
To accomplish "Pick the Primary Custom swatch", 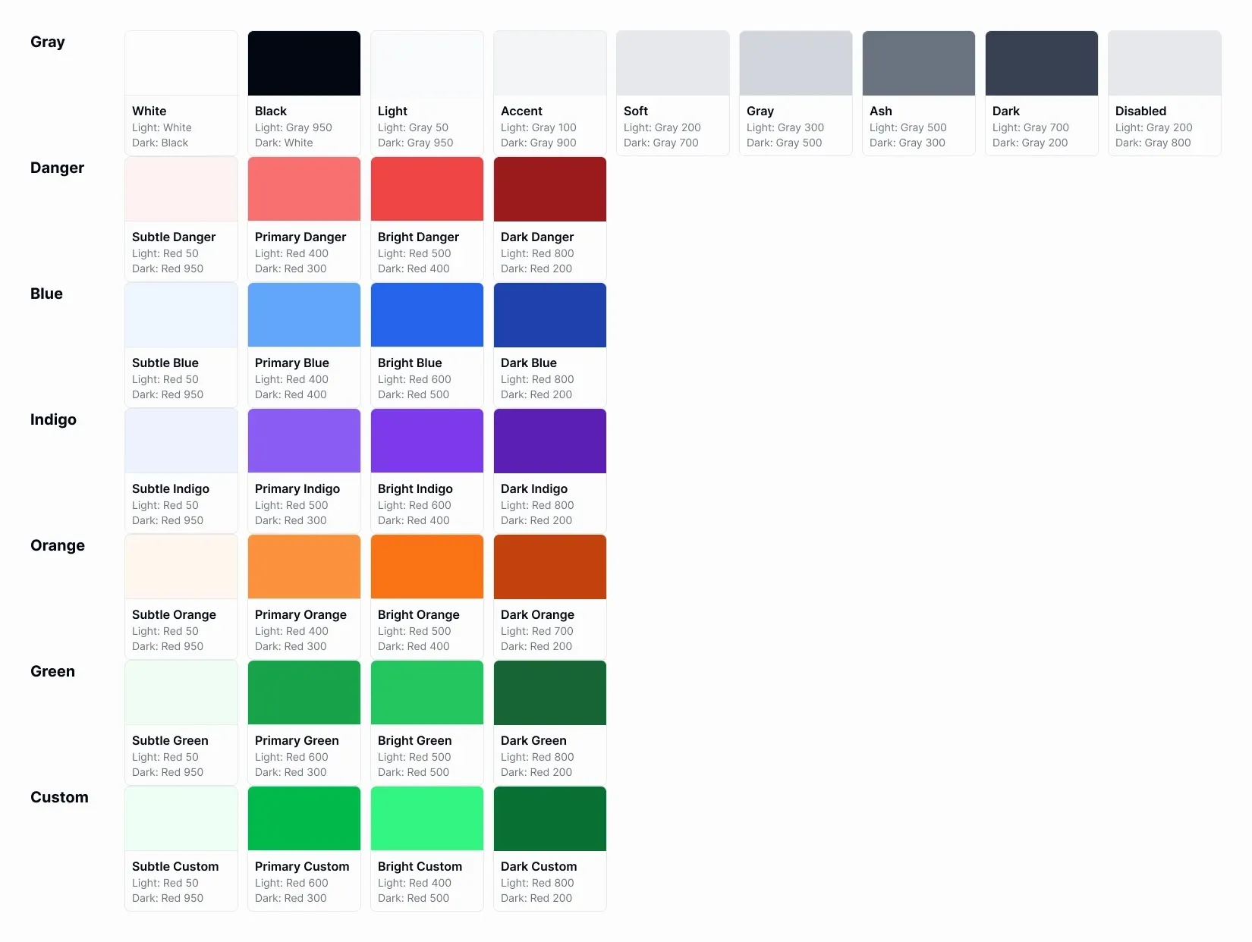I will 304,818.
